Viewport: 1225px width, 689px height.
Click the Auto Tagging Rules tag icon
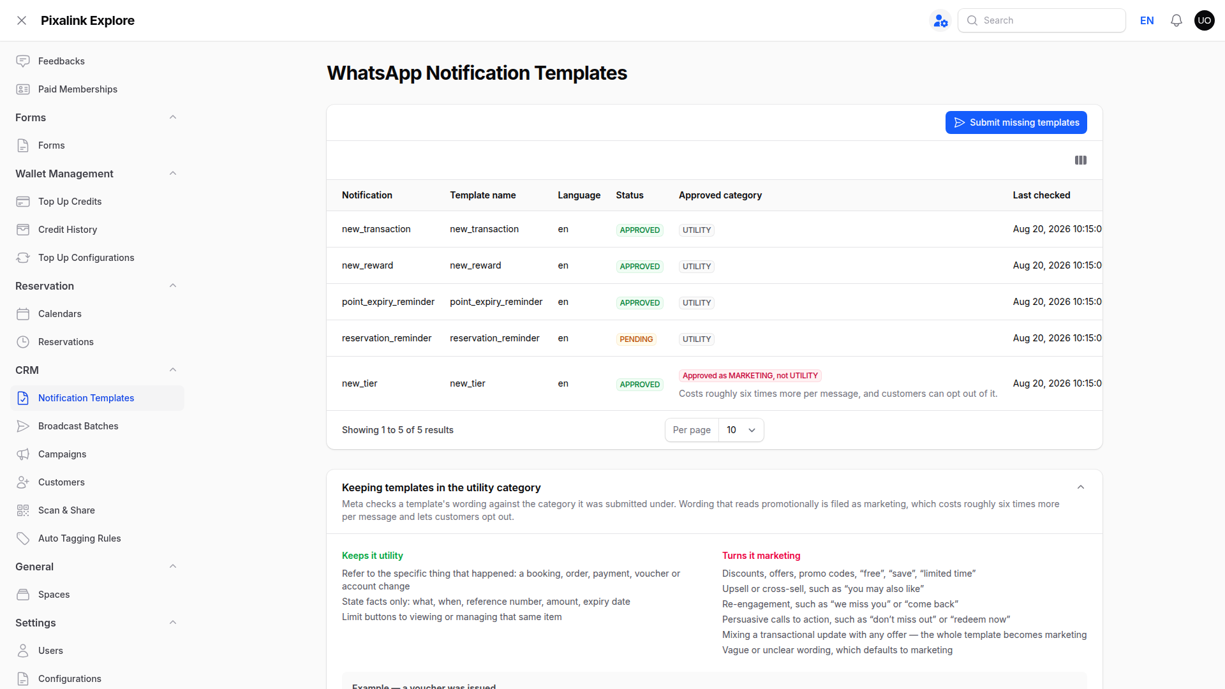coord(23,538)
